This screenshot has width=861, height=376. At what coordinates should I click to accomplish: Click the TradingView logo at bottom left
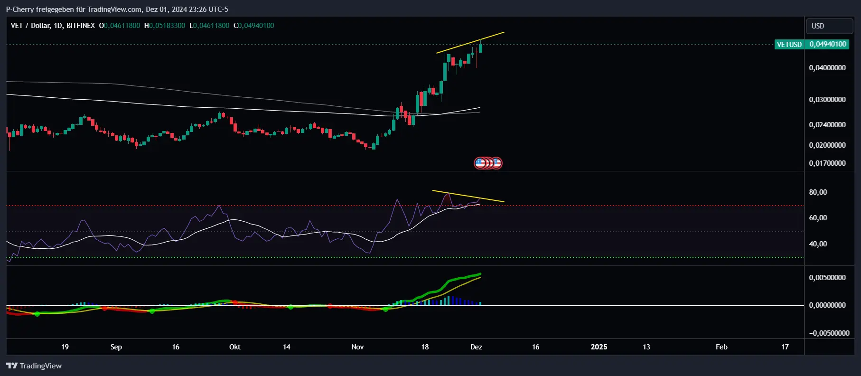click(34, 366)
